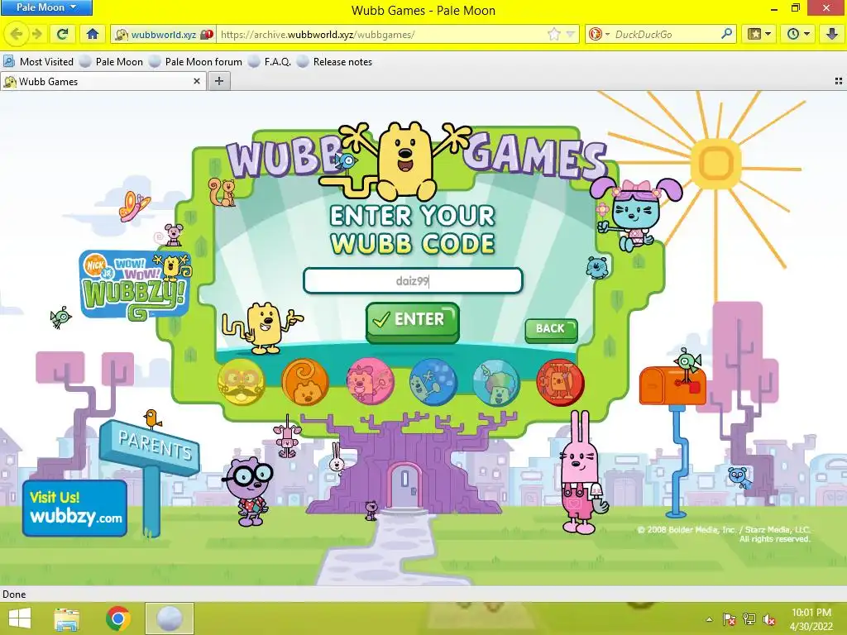This screenshot has width=847, height=635.
Task: Show the downloads arrow button
Action: coord(832,35)
